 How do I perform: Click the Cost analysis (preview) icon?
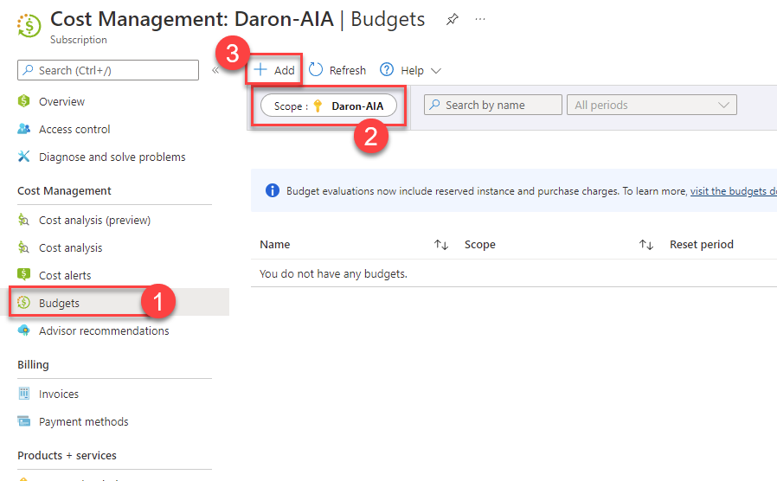point(23,220)
